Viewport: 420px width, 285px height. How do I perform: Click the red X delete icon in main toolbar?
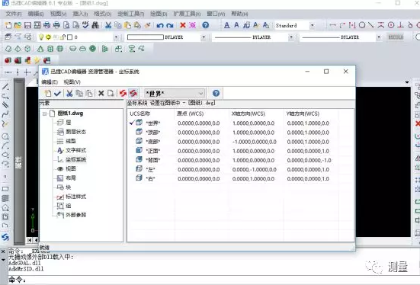(x=183, y=25)
